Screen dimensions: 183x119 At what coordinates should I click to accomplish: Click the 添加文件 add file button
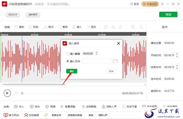[13, 15]
